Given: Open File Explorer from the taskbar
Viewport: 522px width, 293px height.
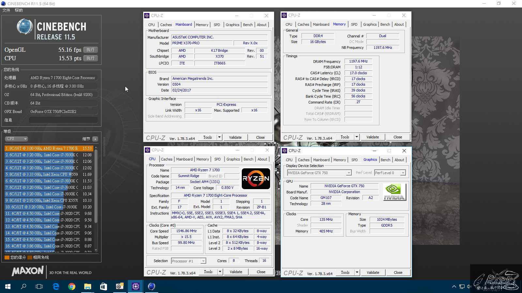Looking at the screenshot, I should 87,286.
